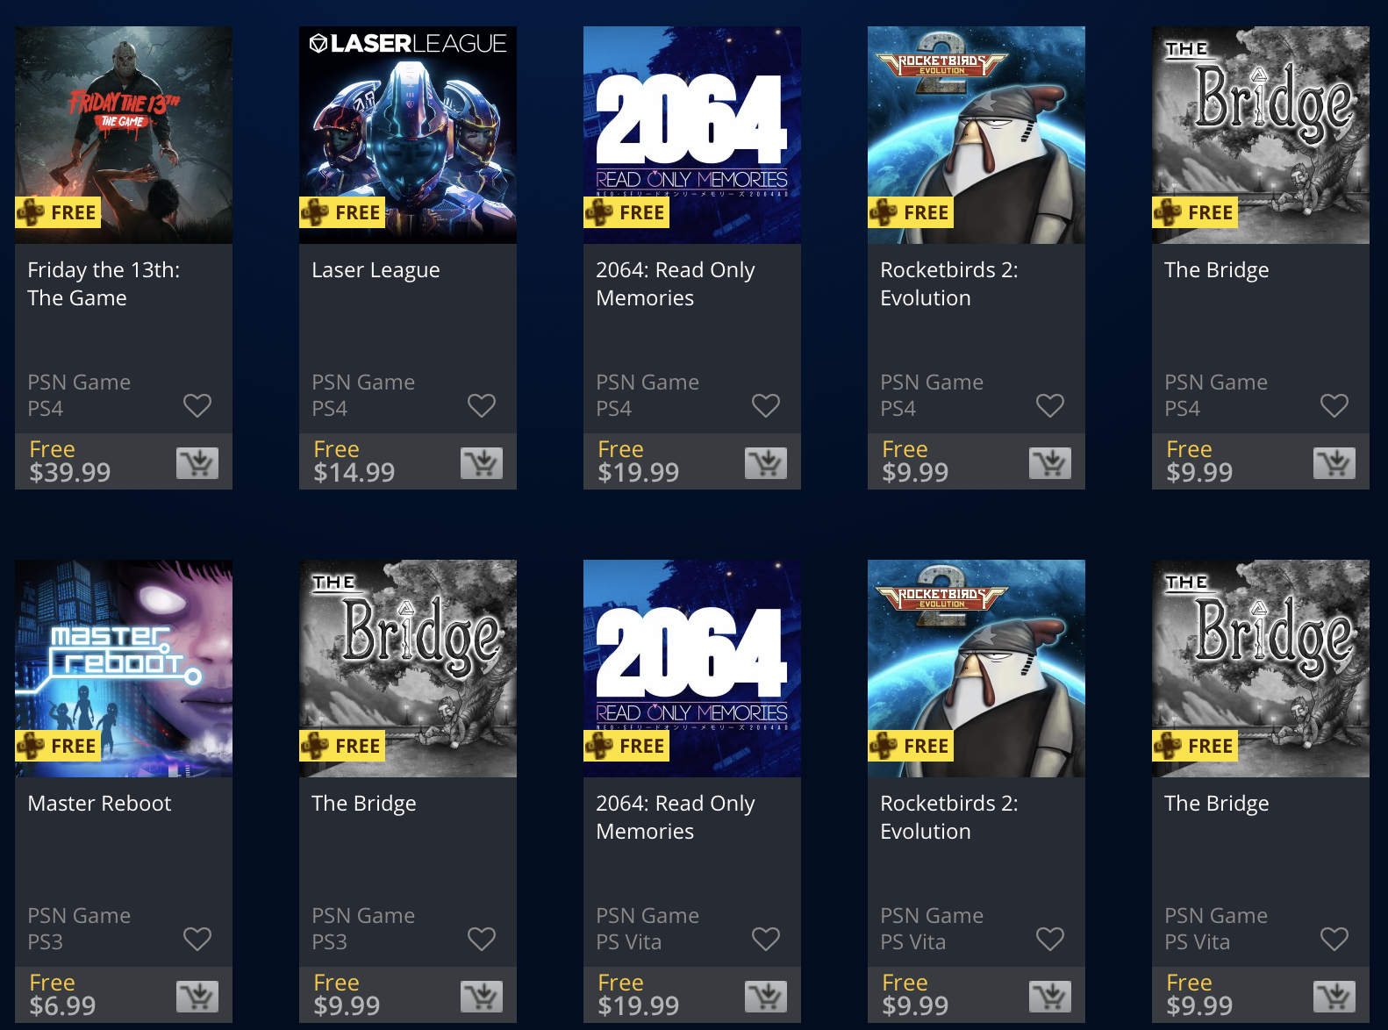
Task: Open the Laser League title link
Action: 376,270
